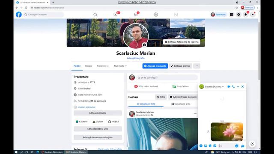Screen dimensions: 274x154
Task: Open the Groups icon
Action: [x=156, y=15]
